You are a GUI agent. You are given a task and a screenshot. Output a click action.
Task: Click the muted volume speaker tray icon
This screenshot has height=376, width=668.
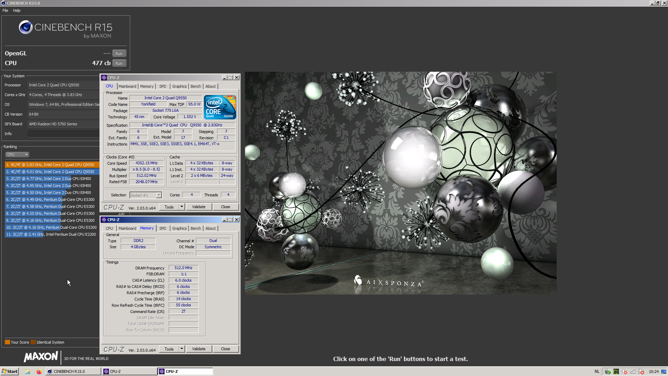tap(625, 371)
